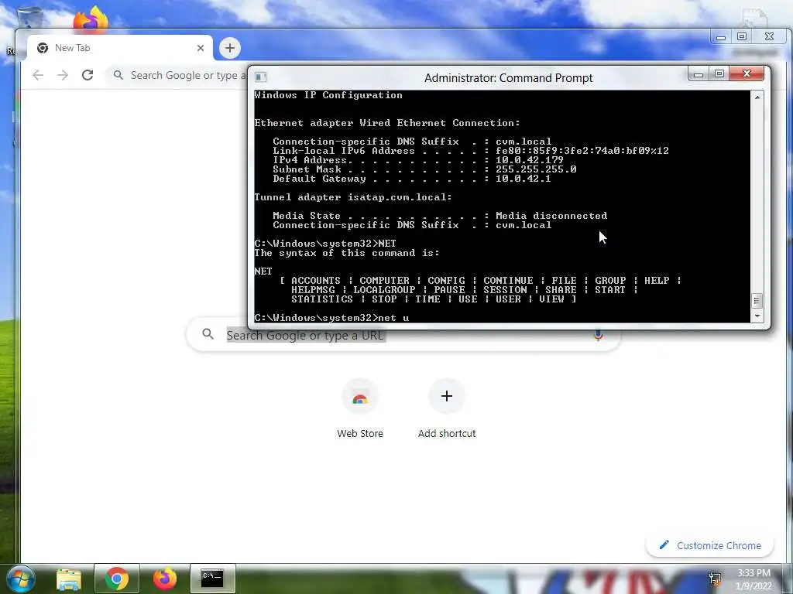The width and height of the screenshot is (793, 594).
Task: Click the Chrome back arrow
Action: point(38,75)
